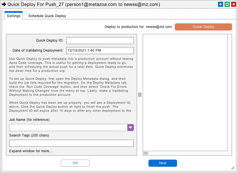Click the green square window icon
The height and width of the screenshot is (173, 238).
click(x=227, y=4)
